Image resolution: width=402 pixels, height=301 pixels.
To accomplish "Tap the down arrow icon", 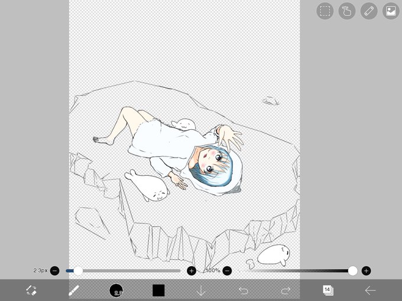I will (x=201, y=290).
